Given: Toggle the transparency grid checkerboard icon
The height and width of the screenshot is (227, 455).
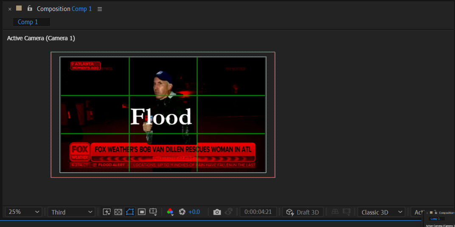Looking at the screenshot, I should click(x=118, y=212).
